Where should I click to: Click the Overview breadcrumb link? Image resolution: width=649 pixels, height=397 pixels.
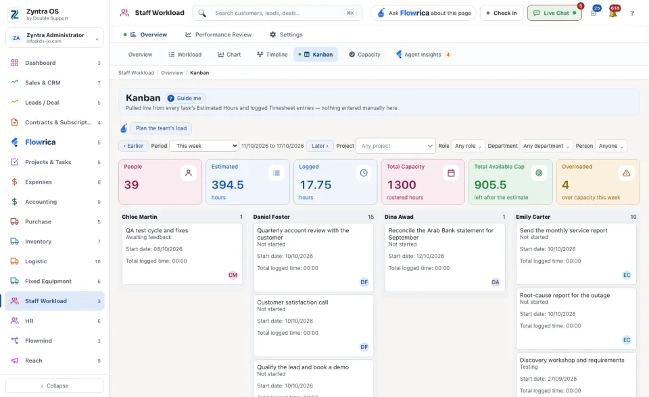(172, 73)
